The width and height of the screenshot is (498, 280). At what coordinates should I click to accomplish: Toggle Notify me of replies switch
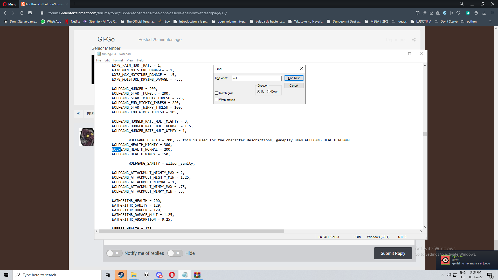tap(114, 253)
